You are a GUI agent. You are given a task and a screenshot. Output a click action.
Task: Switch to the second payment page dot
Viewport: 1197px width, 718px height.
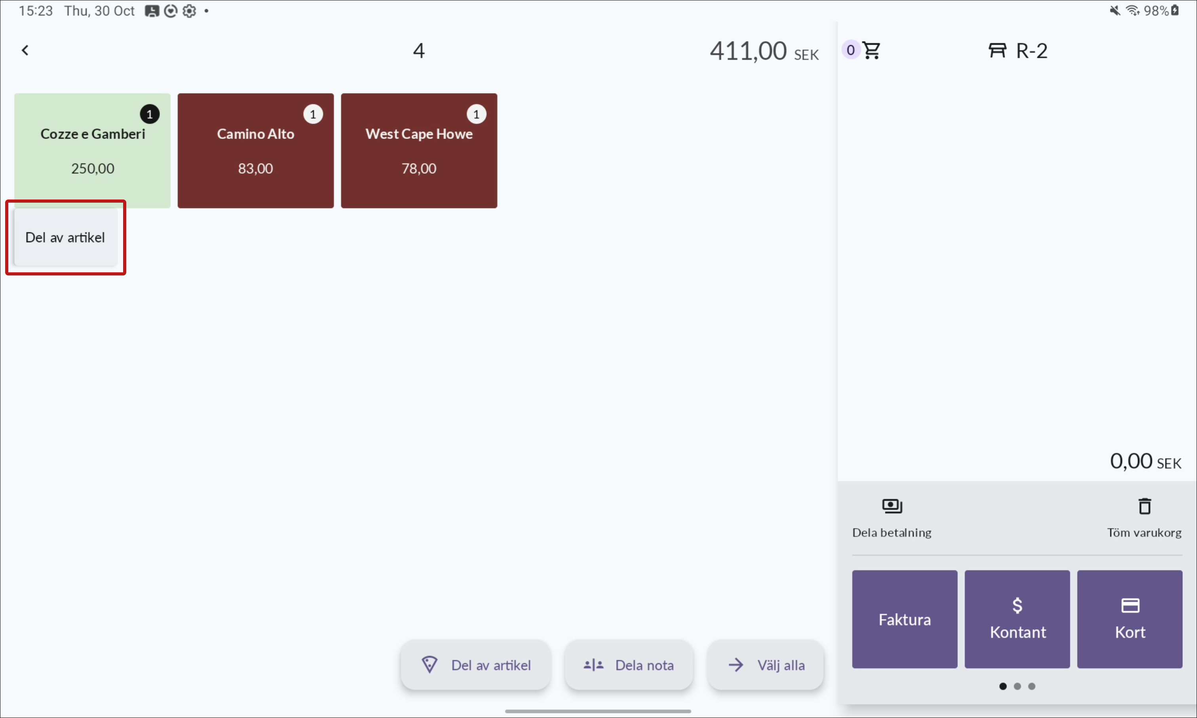pyautogui.click(x=1018, y=686)
